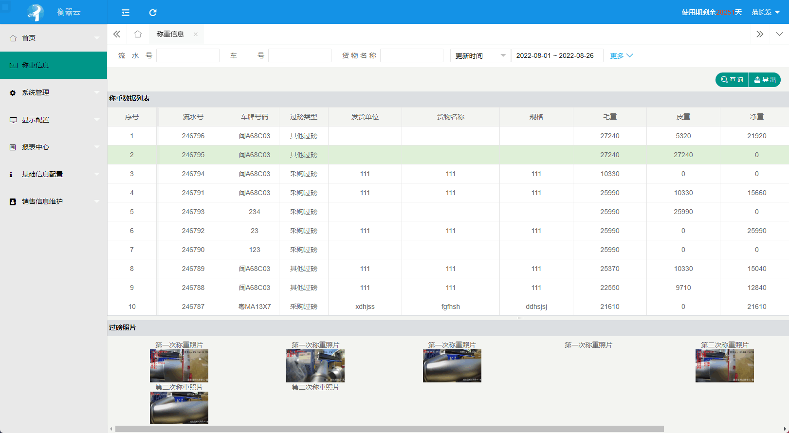Click the 称重信息 sidebar icon

[x=13, y=65]
